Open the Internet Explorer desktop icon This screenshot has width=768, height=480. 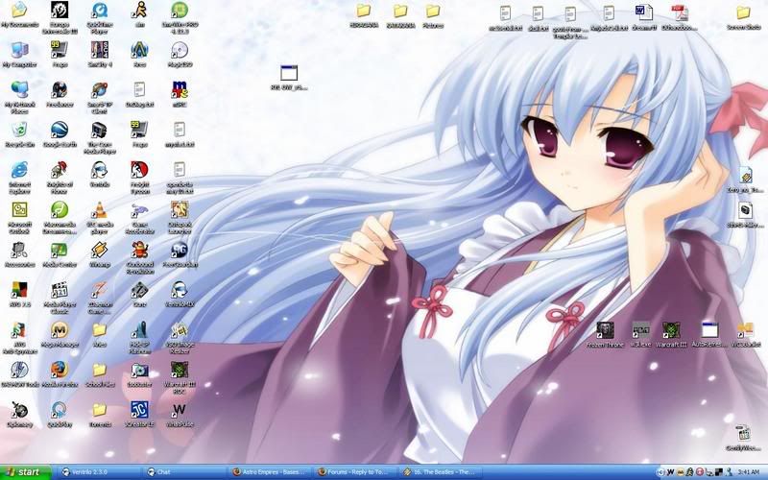[x=18, y=171]
